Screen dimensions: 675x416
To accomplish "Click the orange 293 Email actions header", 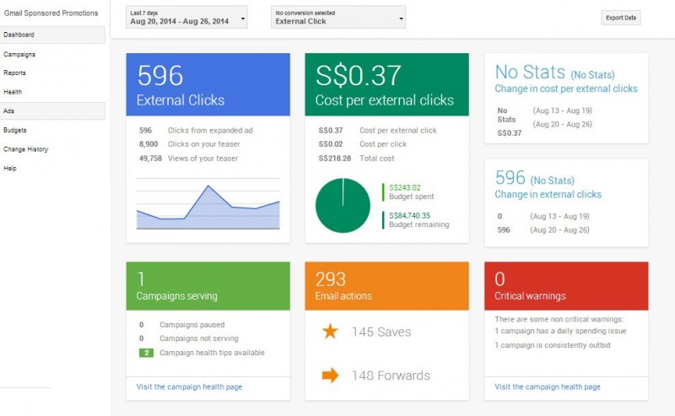I will click(386, 286).
